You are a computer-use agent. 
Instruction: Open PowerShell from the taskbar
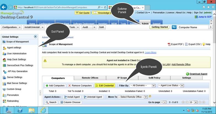pos(20,110)
